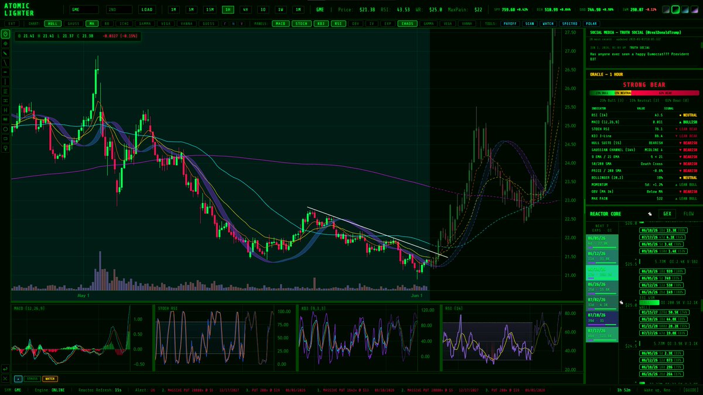Select the crosshair tool in left sidebar

pyautogui.click(x=5, y=43)
